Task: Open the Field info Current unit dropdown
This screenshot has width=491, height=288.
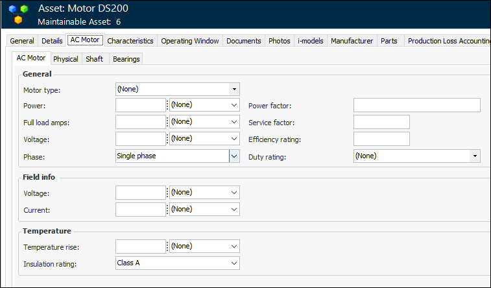Action: click(x=234, y=210)
